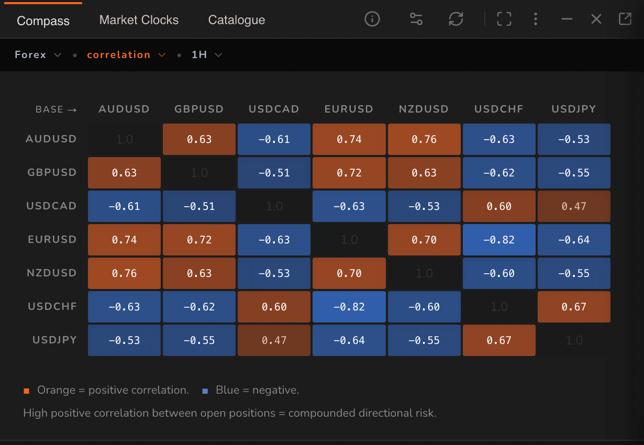Image resolution: width=644 pixels, height=445 pixels.
Task: Select the GBPUSD row label
Action: pos(51,172)
